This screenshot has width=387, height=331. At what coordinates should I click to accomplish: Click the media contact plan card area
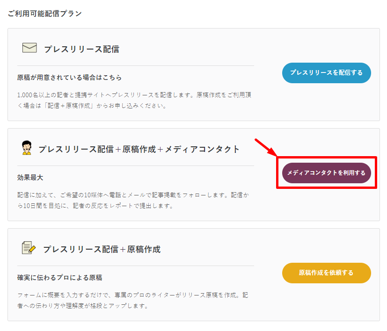pyautogui.click(x=194, y=175)
